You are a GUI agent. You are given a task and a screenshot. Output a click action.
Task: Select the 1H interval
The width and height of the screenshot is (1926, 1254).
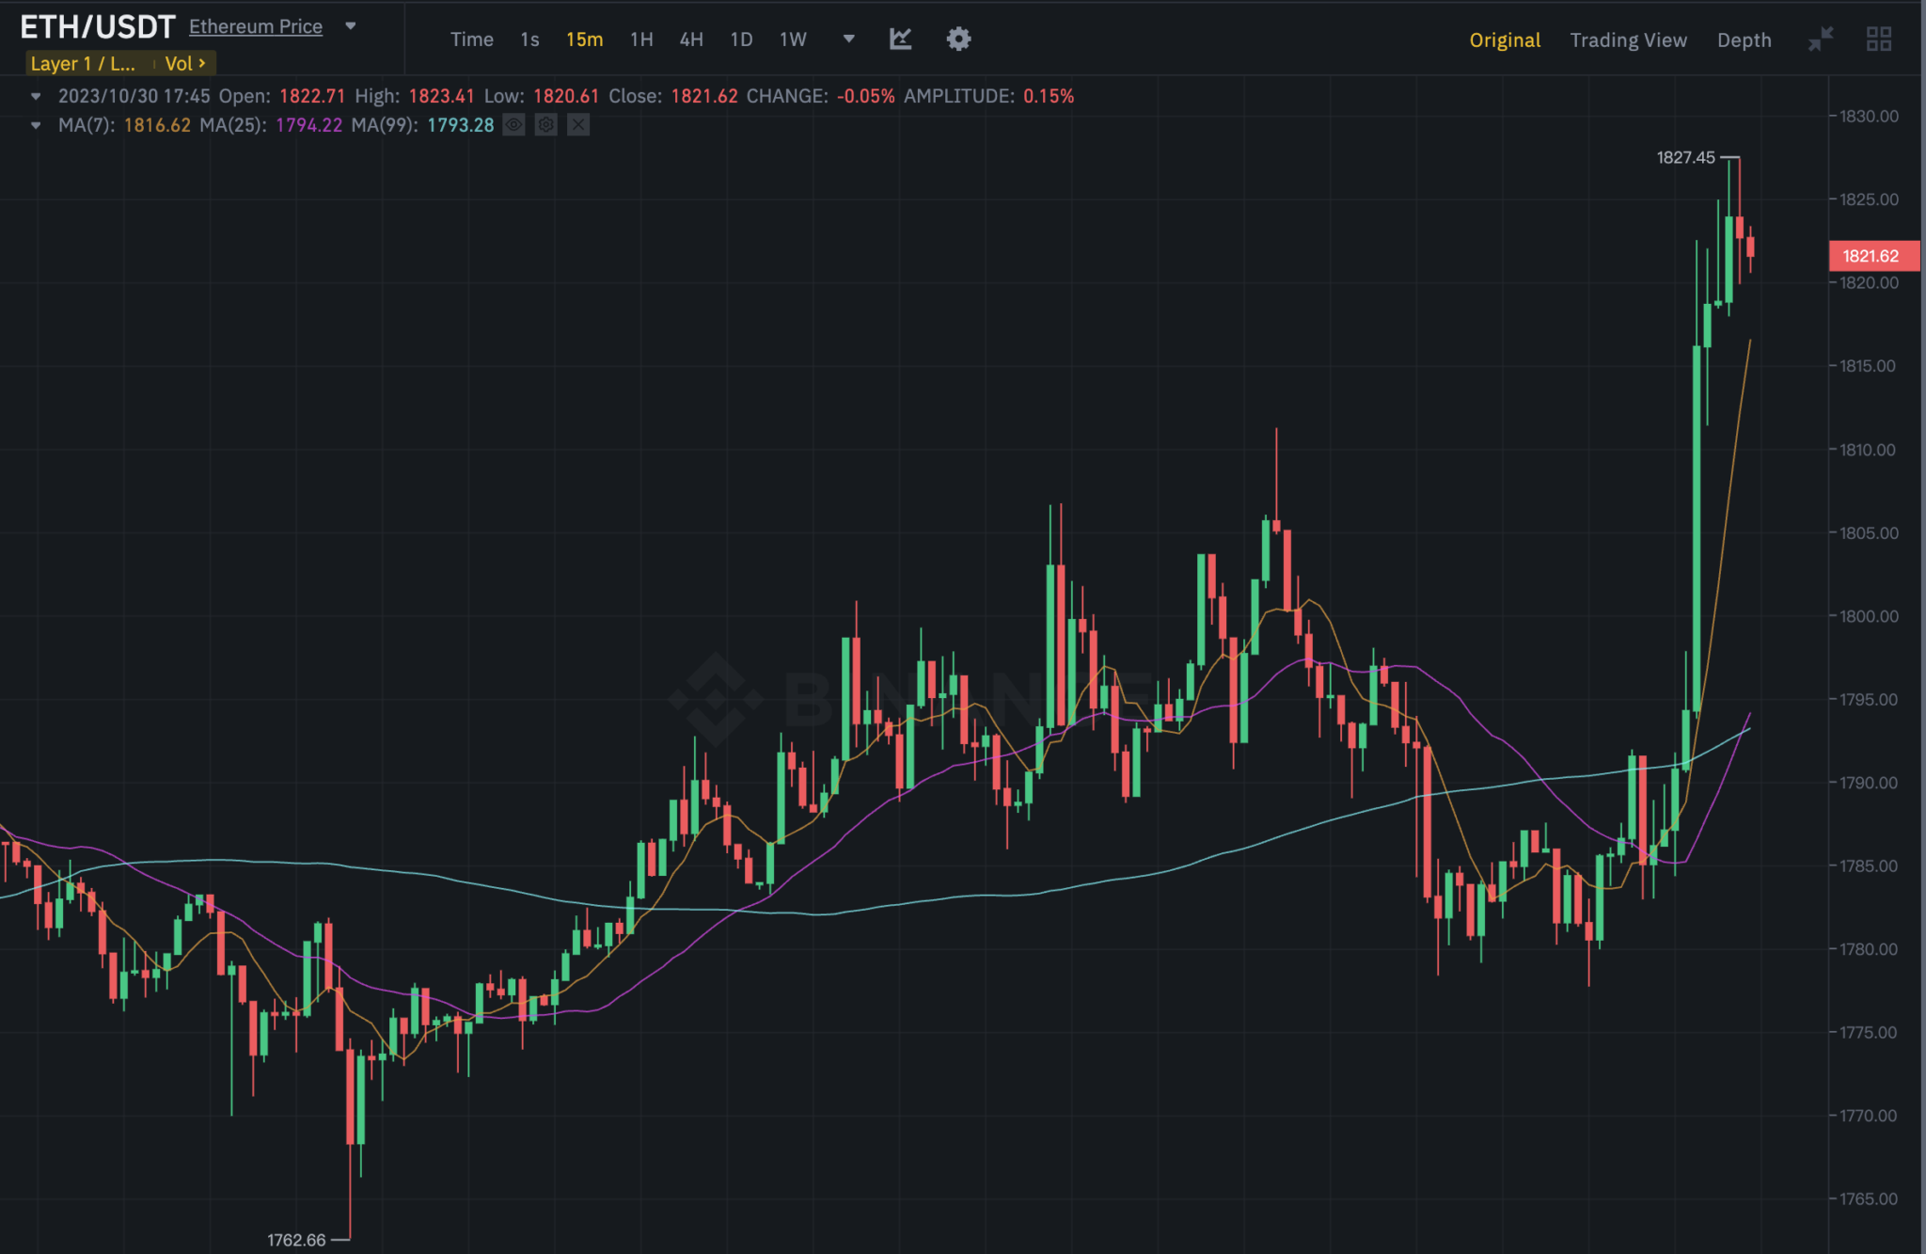(641, 39)
